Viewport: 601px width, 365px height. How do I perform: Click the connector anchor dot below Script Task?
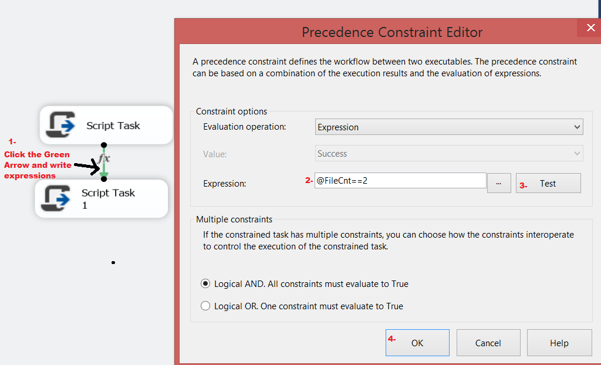tap(103, 144)
